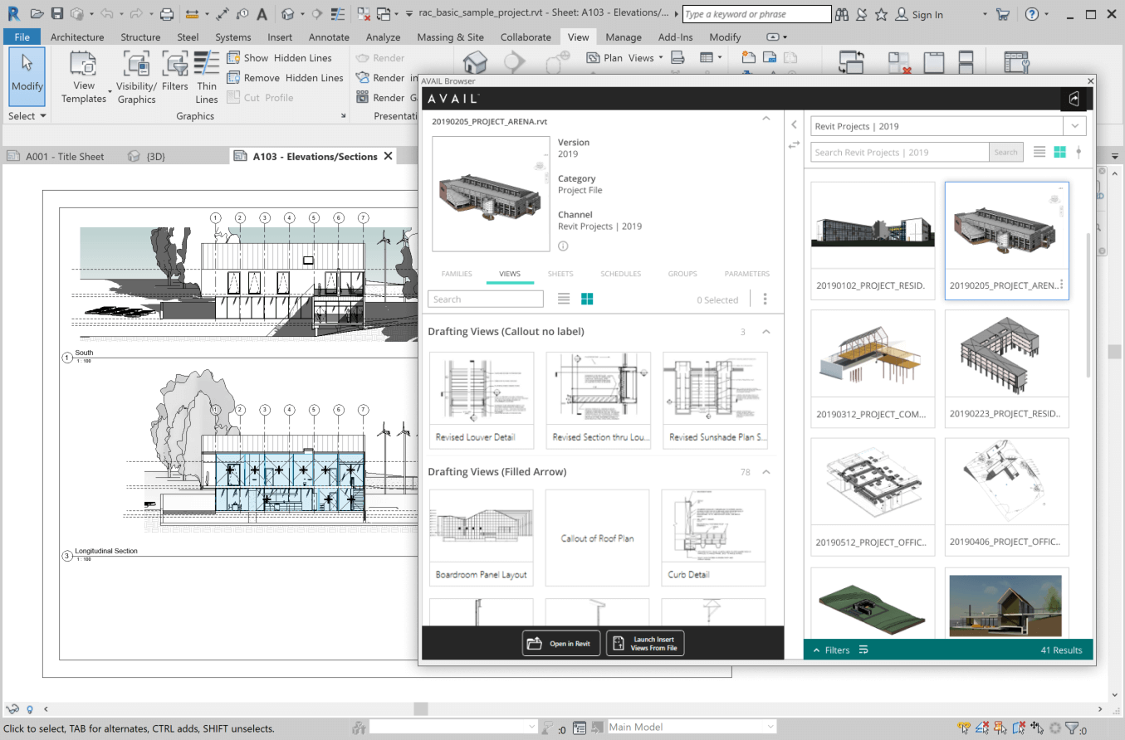
Task: Collapse the 20190205_PROJECT_ARENA.rvt details header
Action: click(x=766, y=119)
